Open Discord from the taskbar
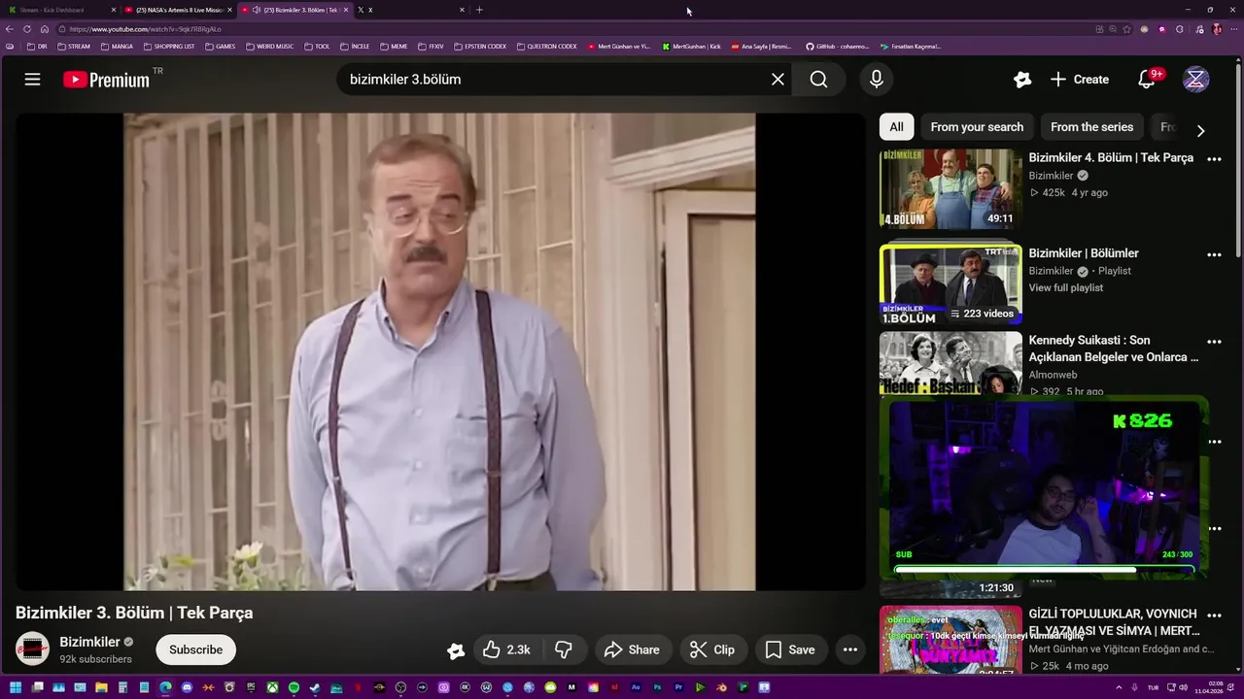The width and height of the screenshot is (1244, 699). [187, 687]
